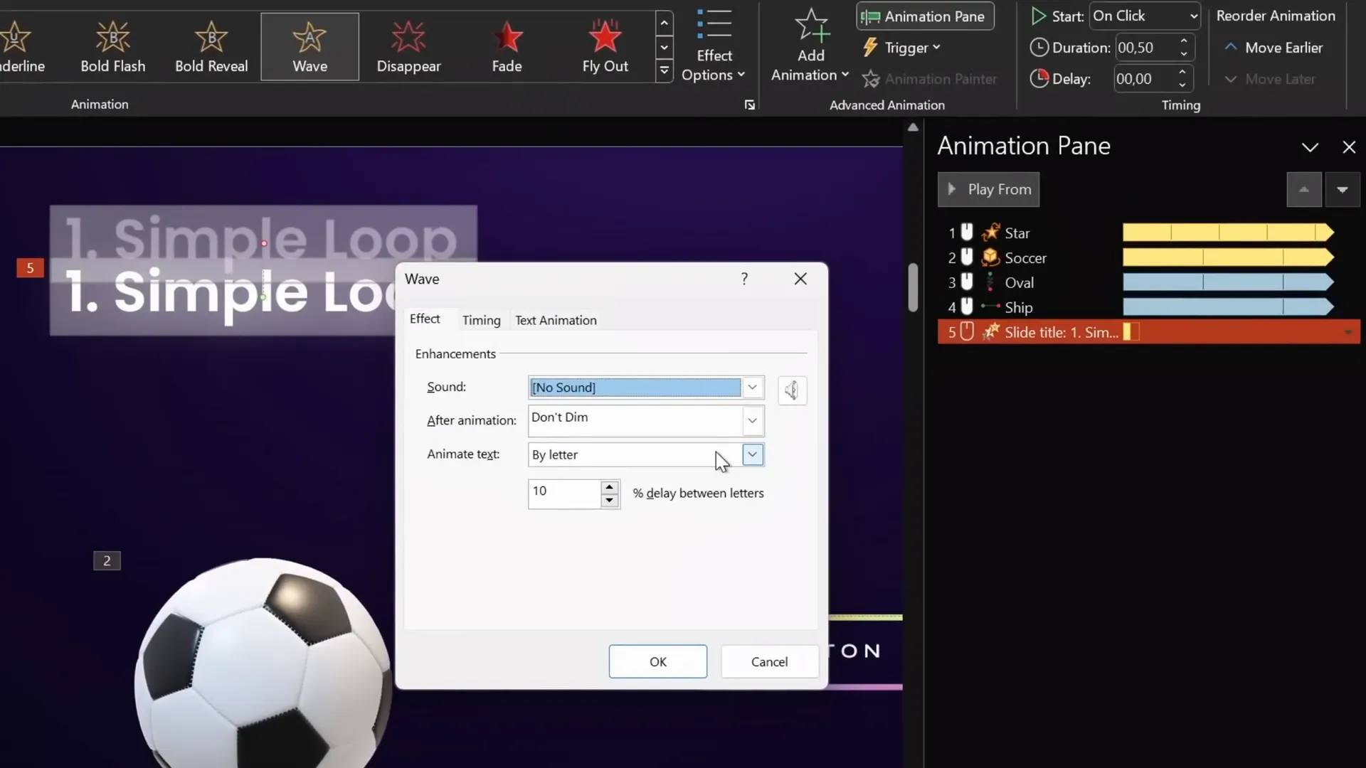Open the Animate text dropdown arrow
Screen dimensions: 1366x768
(x=752, y=454)
